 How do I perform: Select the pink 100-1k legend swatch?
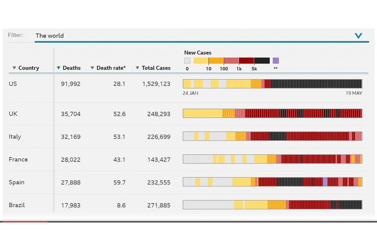(x=231, y=61)
